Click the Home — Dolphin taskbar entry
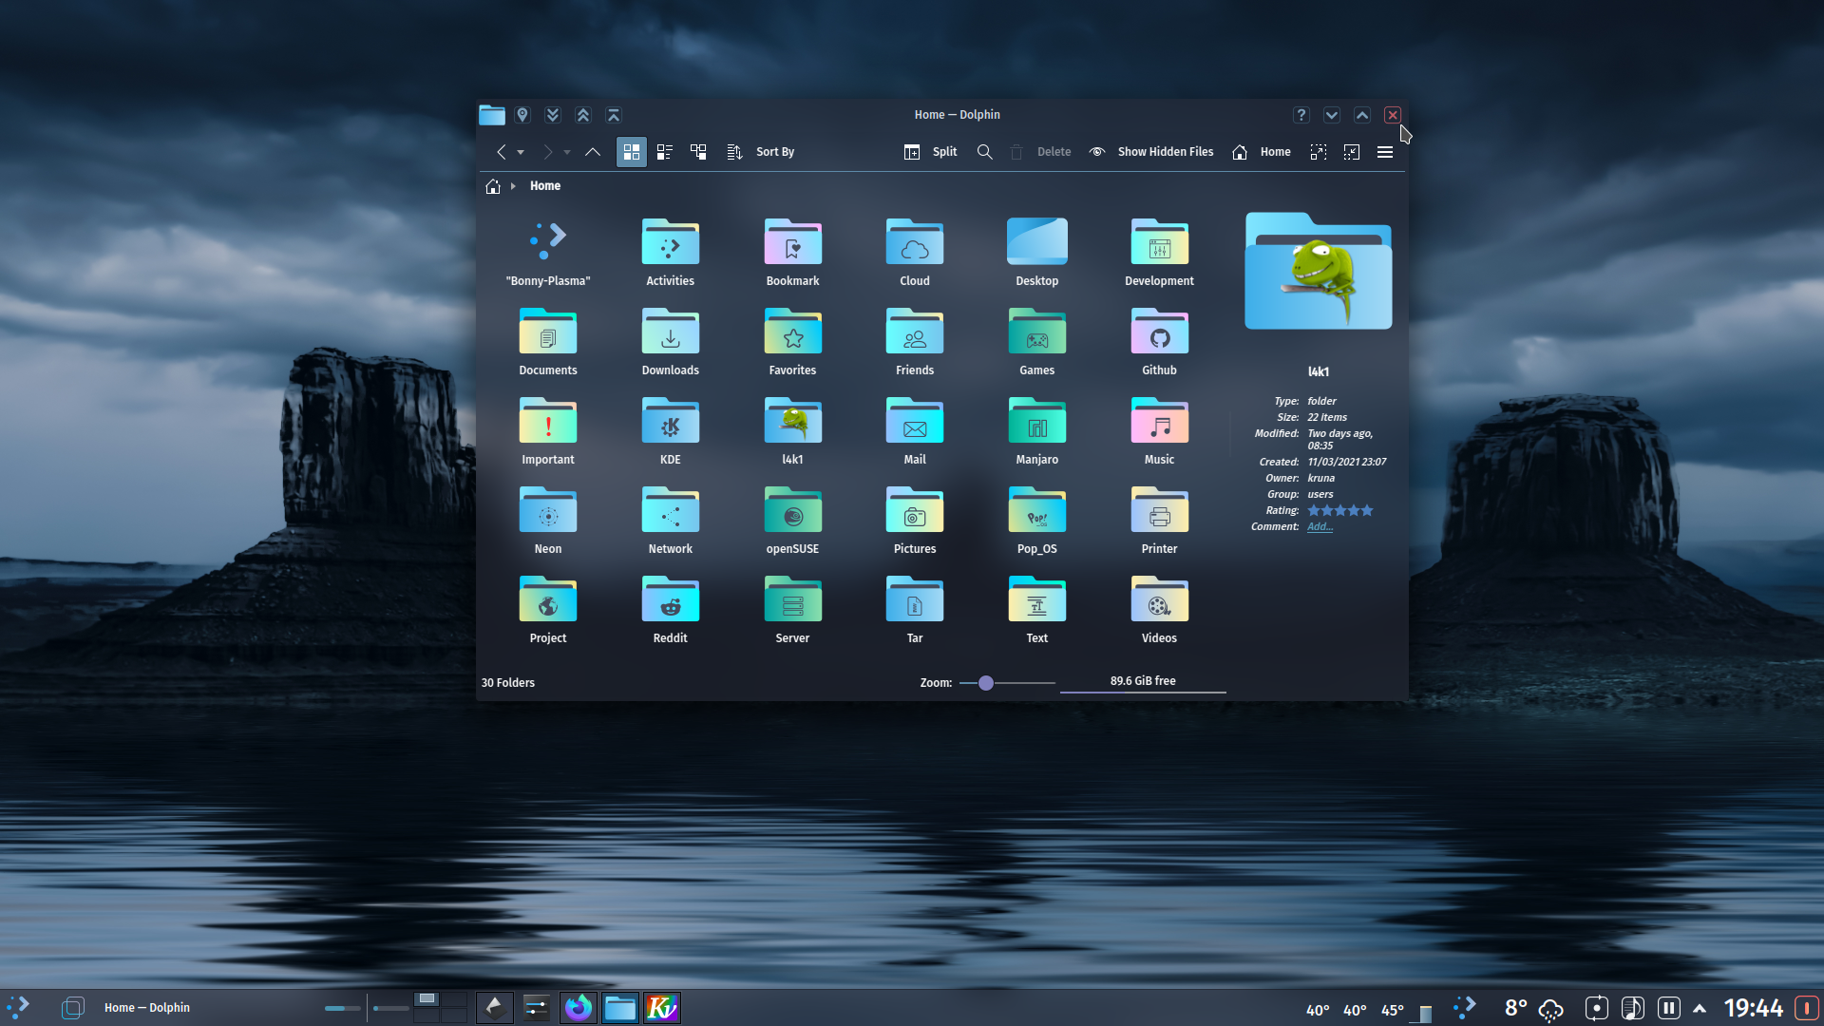The image size is (1824, 1026). pos(147,1008)
